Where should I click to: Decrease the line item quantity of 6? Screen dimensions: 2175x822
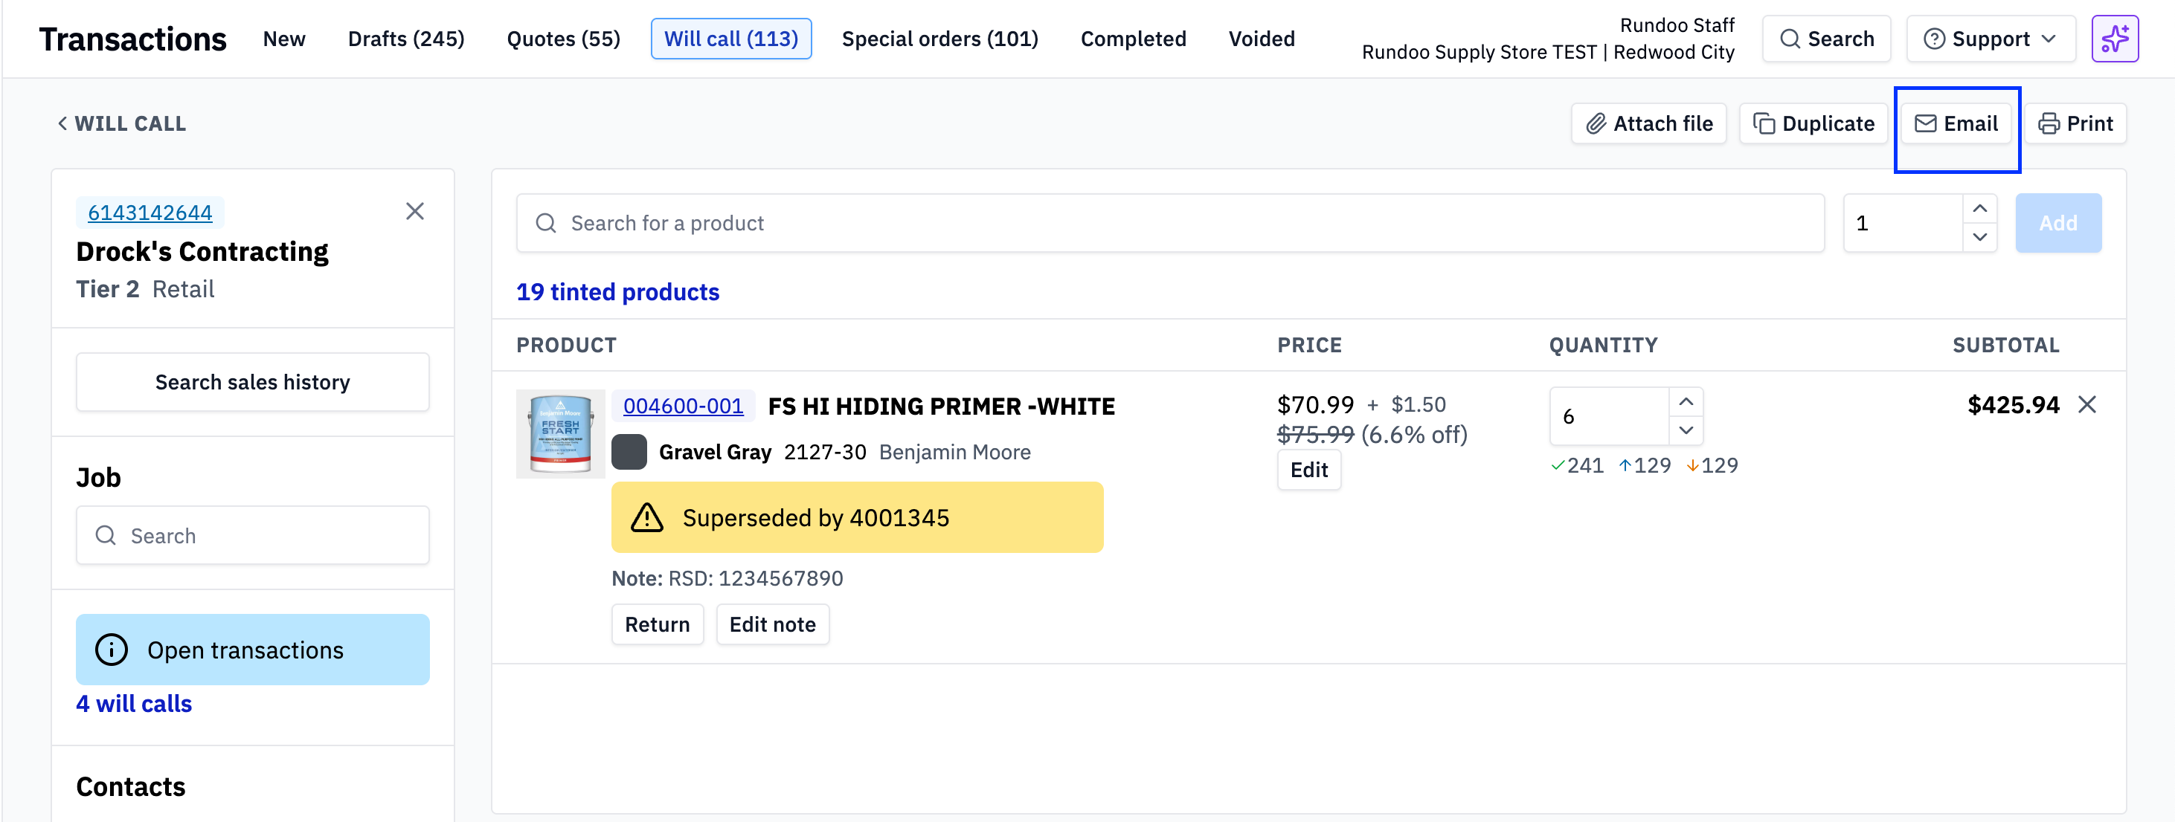[x=1686, y=430]
